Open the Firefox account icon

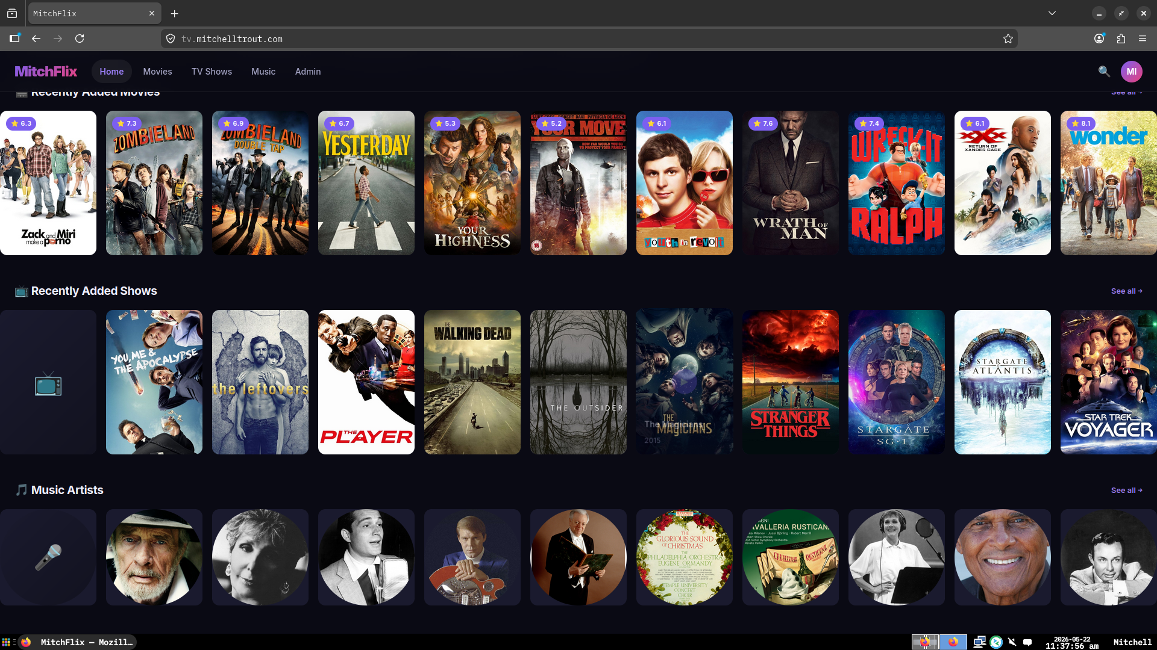point(1099,39)
